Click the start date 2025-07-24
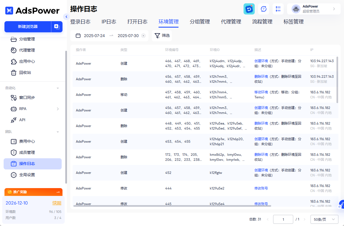This screenshot has width=344, height=226. [94, 36]
